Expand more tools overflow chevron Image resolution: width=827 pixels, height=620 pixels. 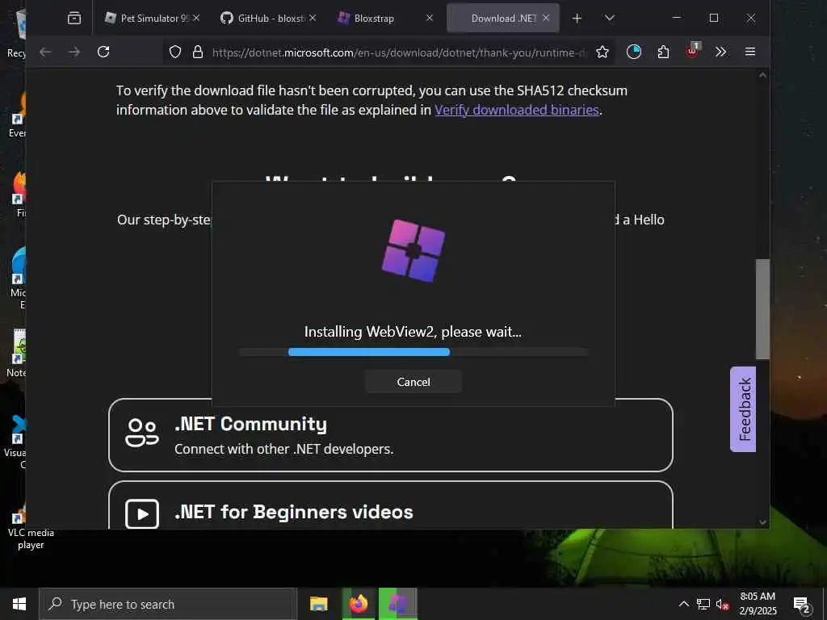pos(720,52)
